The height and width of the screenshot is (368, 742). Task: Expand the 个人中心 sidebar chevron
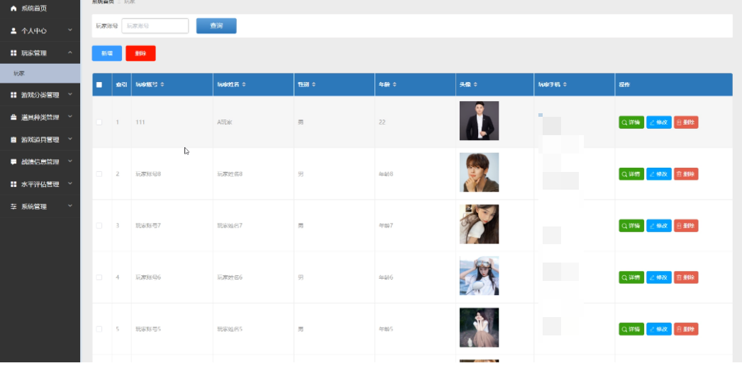[x=70, y=30]
